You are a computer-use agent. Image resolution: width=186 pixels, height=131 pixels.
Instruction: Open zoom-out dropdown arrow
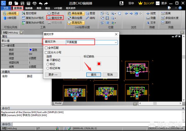coord(115,18)
